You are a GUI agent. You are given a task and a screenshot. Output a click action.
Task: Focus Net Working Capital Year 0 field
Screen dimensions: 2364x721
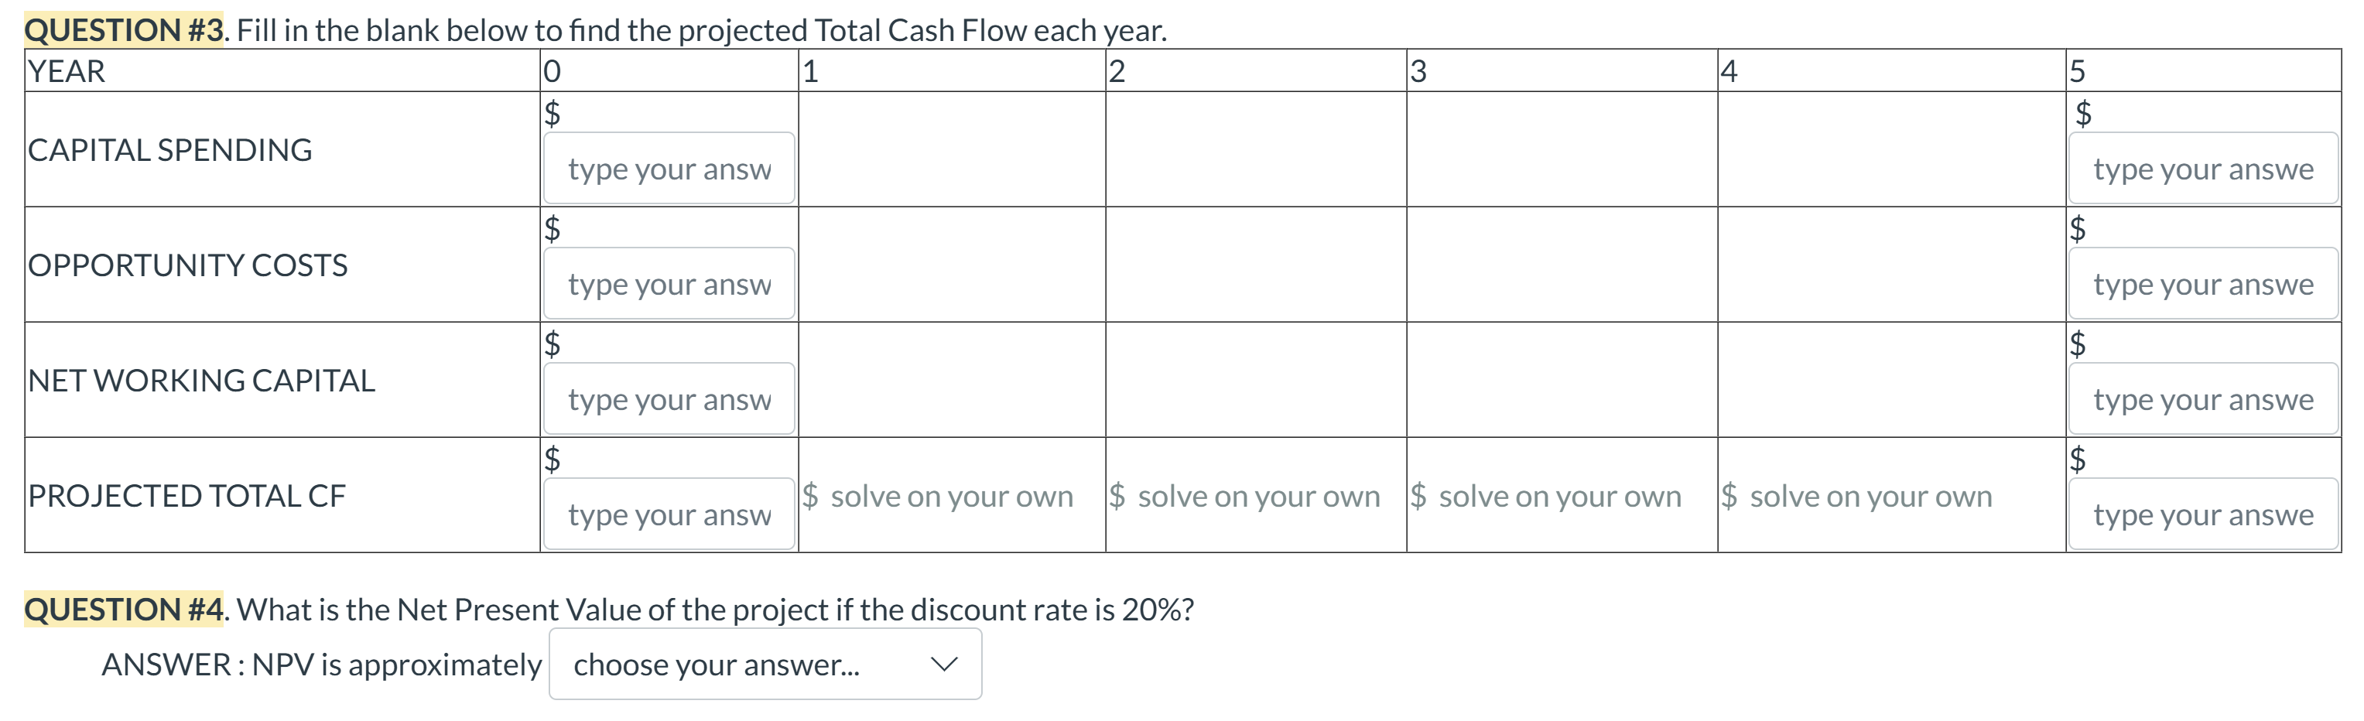pos(669,399)
